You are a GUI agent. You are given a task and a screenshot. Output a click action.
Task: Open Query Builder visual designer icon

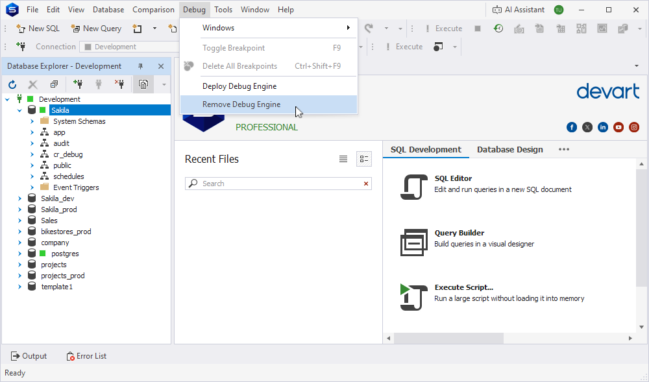coord(413,243)
